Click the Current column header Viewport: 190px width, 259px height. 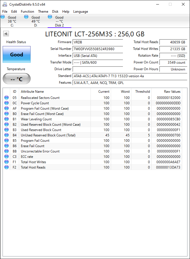(x=101, y=92)
